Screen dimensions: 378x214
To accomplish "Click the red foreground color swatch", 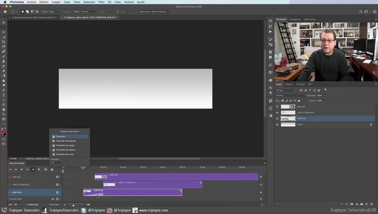I will 2,132.
